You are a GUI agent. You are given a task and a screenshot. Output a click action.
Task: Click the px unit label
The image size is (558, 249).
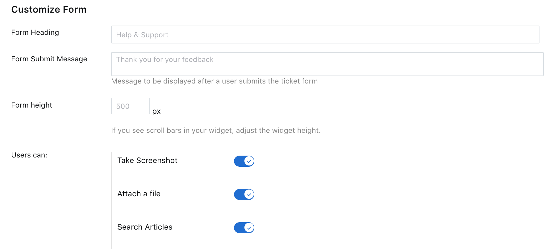(156, 111)
